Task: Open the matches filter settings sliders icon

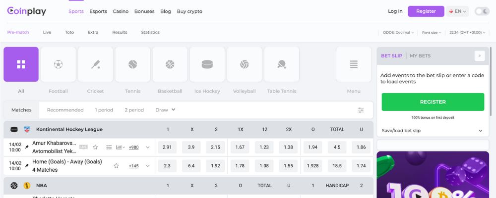Action: point(361,110)
